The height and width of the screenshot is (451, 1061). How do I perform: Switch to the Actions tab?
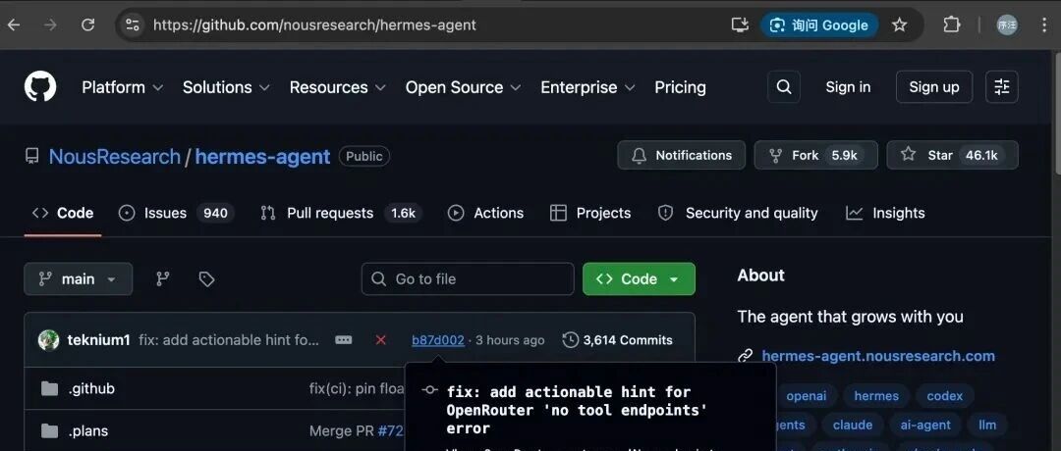[x=485, y=214]
